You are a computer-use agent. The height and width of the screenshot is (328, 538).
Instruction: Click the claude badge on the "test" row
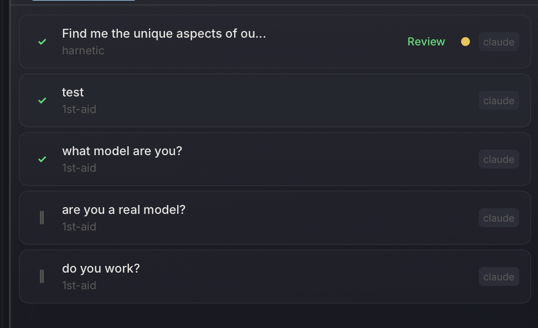pyautogui.click(x=498, y=100)
